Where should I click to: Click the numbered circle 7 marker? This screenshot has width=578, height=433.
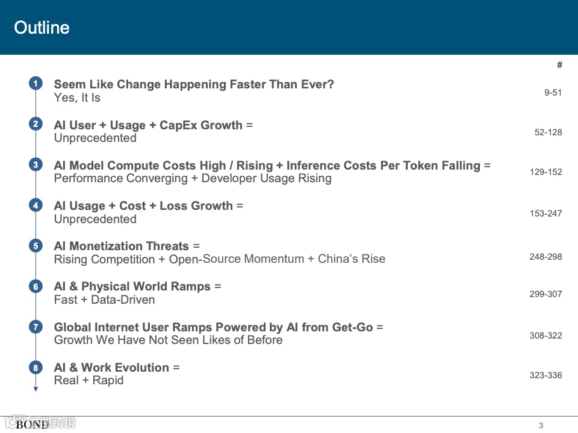pos(36,327)
